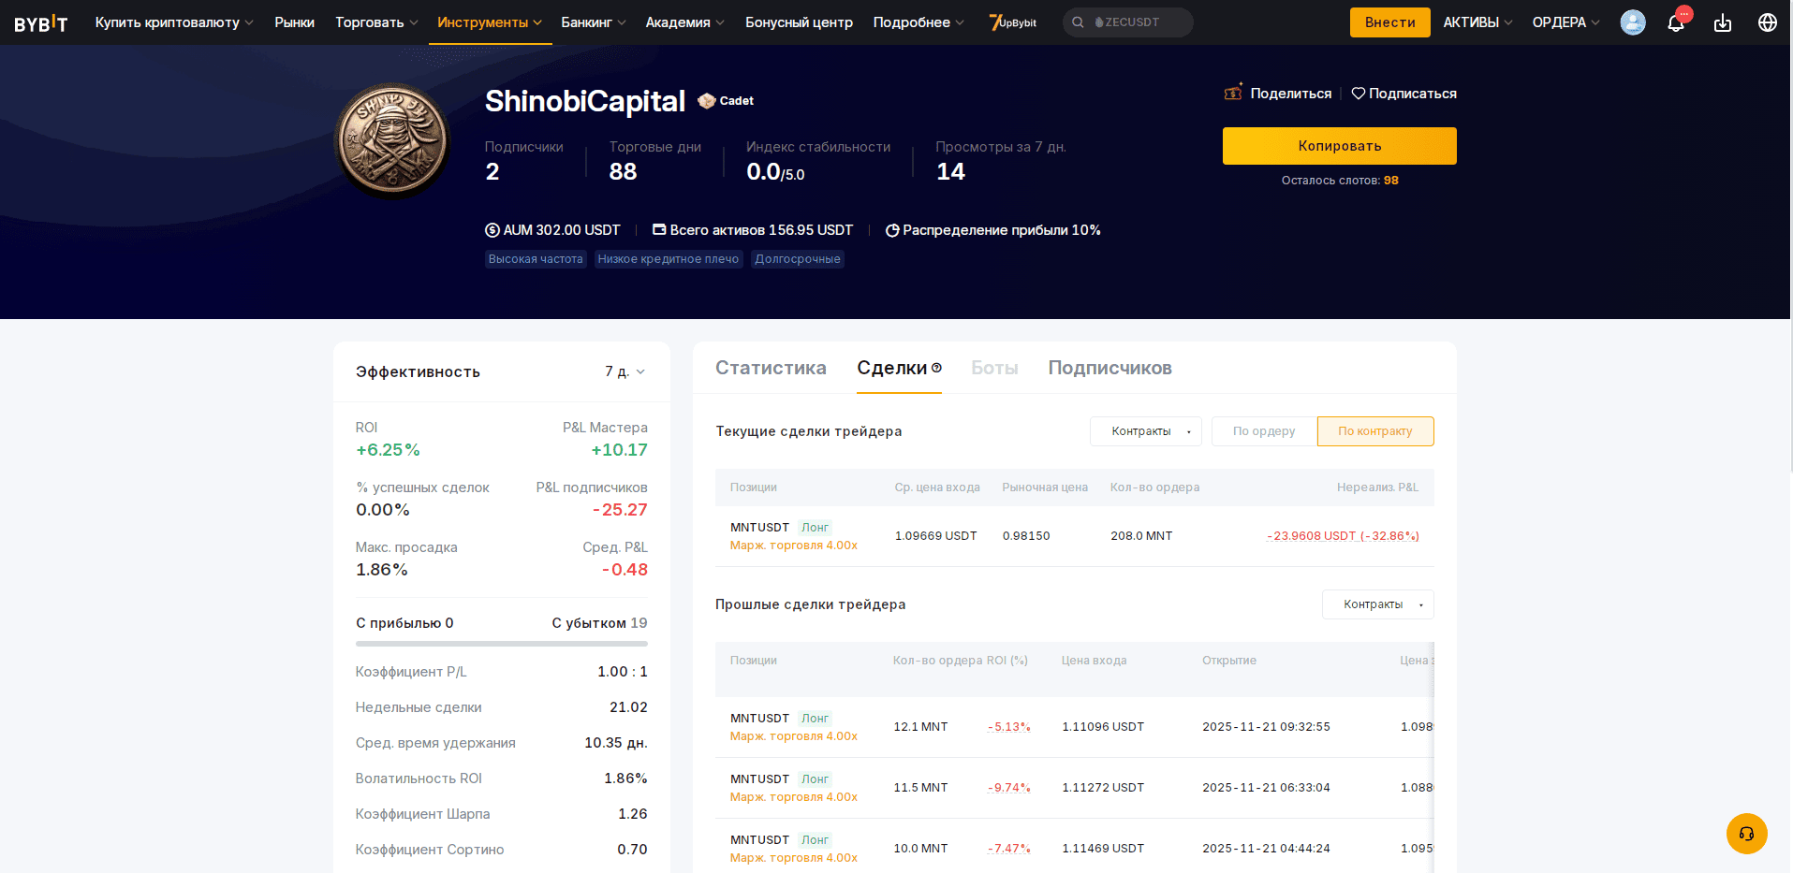Select the По ордеру view option
The image size is (1793, 873).
coord(1264,431)
